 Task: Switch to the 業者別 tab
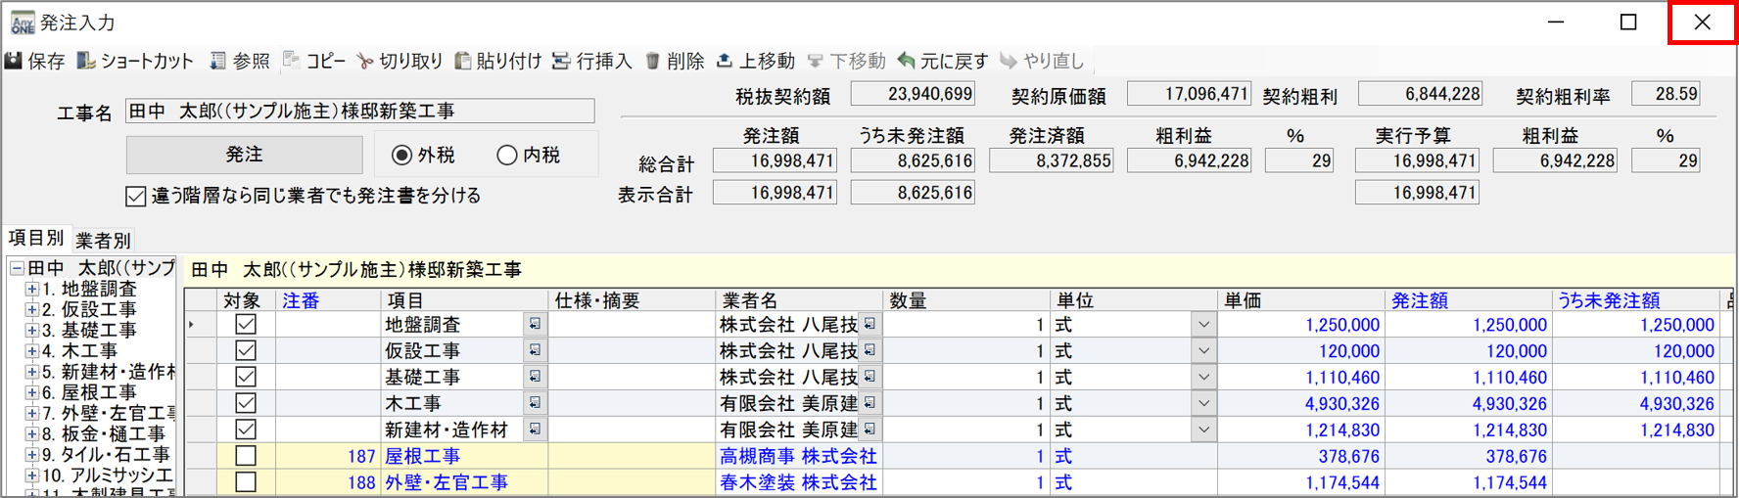(x=103, y=240)
